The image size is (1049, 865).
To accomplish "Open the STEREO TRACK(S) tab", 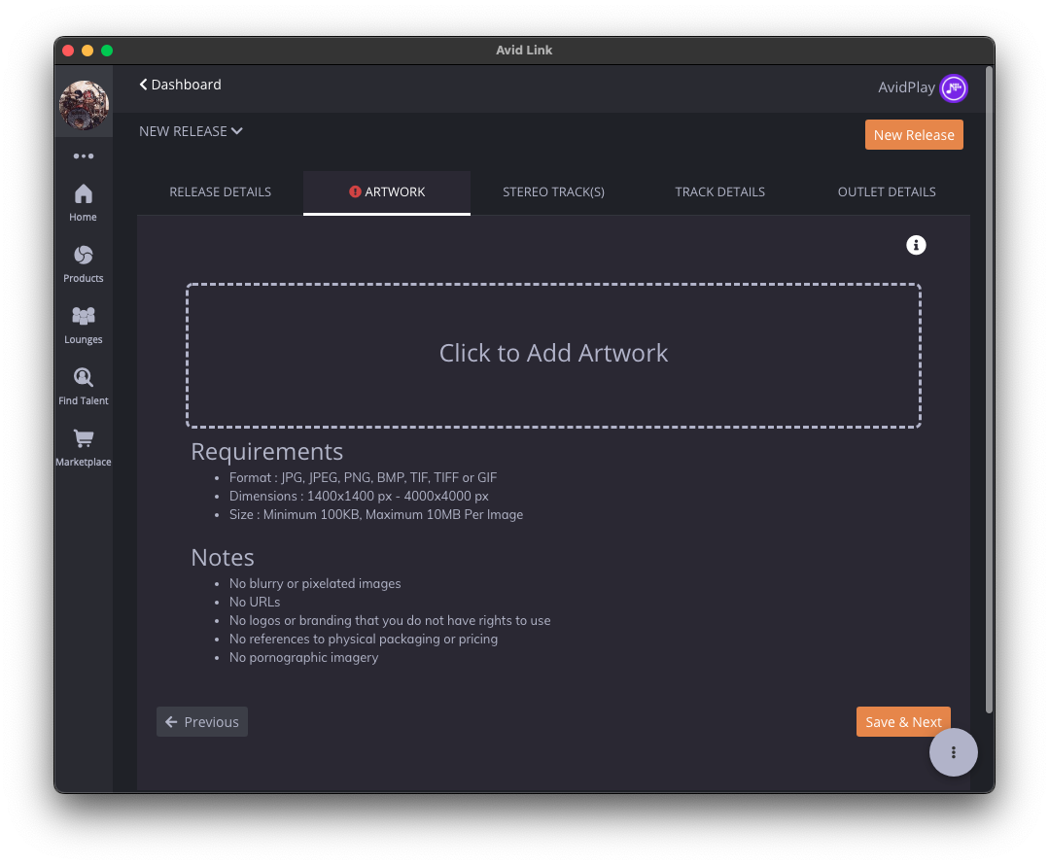I will pyautogui.click(x=553, y=191).
